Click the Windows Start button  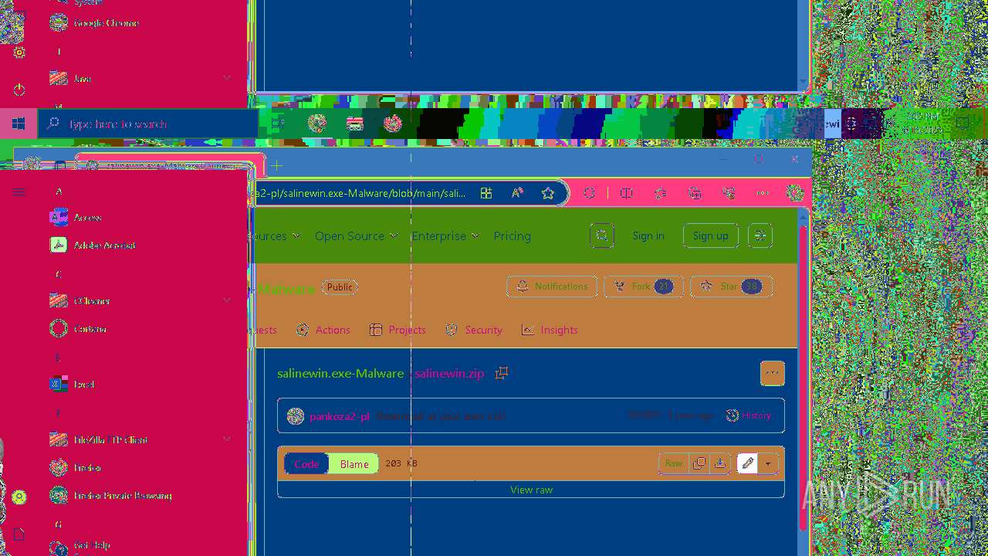19,124
